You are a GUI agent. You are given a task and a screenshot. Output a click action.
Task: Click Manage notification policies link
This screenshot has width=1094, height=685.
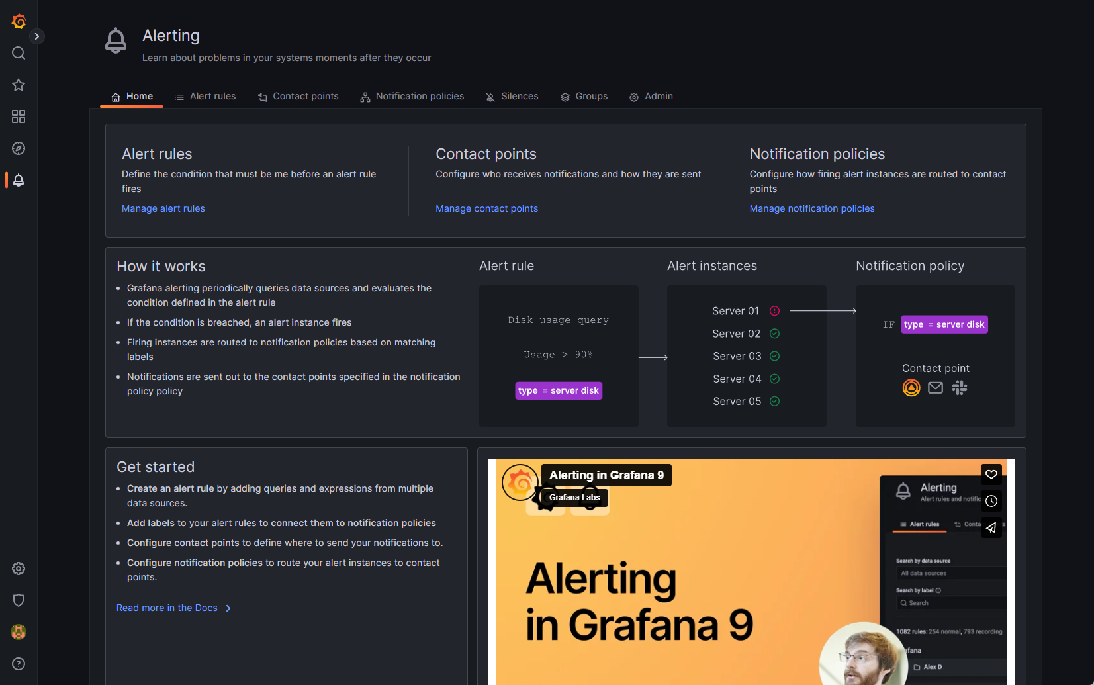(x=811, y=208)
